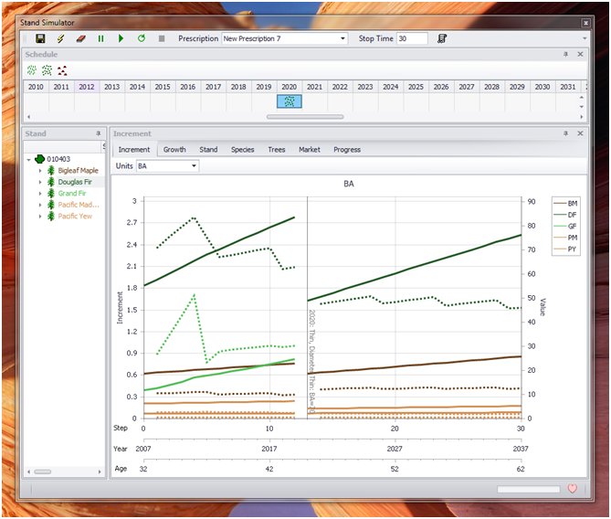Start simulation with the green play button
The width and height of the screenshot is (611, 519).
(x=121, y=38)
